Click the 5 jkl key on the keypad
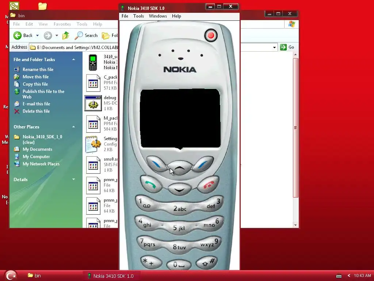374x281 pixels. [x=179, y=228]
